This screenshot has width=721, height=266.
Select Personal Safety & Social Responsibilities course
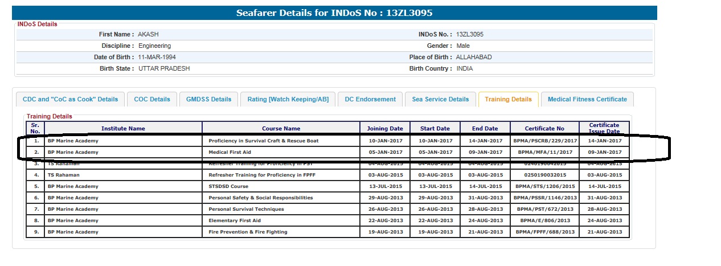point(260,198)
